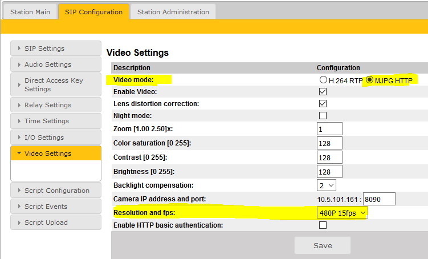Open Direct Access Key Settings
428x259 pixels.
pos(55,84)
